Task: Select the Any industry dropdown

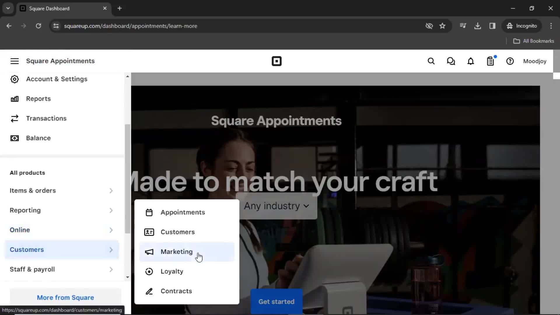Action: [x=276, y=206]
